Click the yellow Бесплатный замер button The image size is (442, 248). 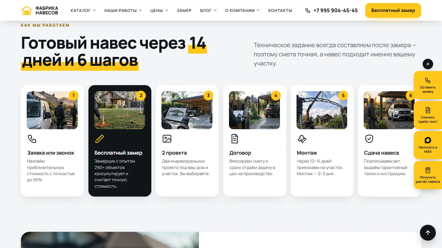393,10
